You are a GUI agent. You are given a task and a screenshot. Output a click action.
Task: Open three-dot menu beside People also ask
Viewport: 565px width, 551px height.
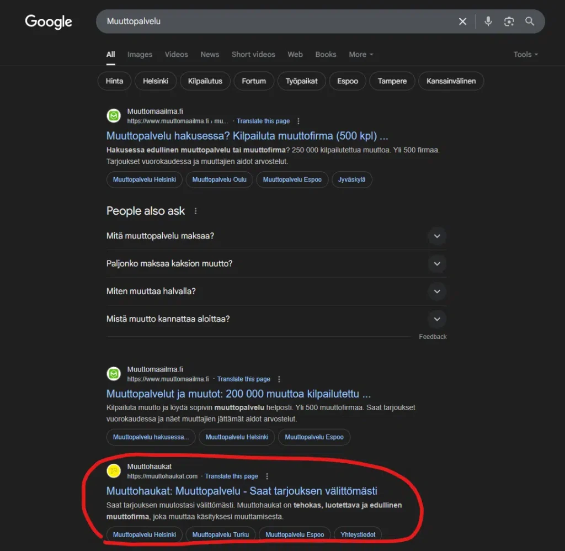195,211
